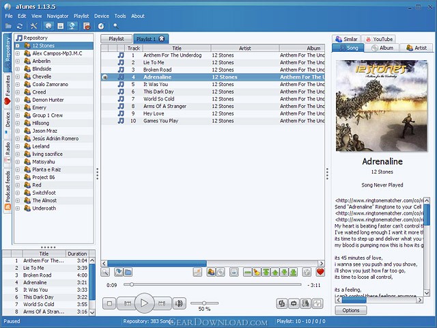The width and height of the screenshot is (437, 328).
Task: Open statistics report icon in top toolbar
Action: click(x=87, y=26)
